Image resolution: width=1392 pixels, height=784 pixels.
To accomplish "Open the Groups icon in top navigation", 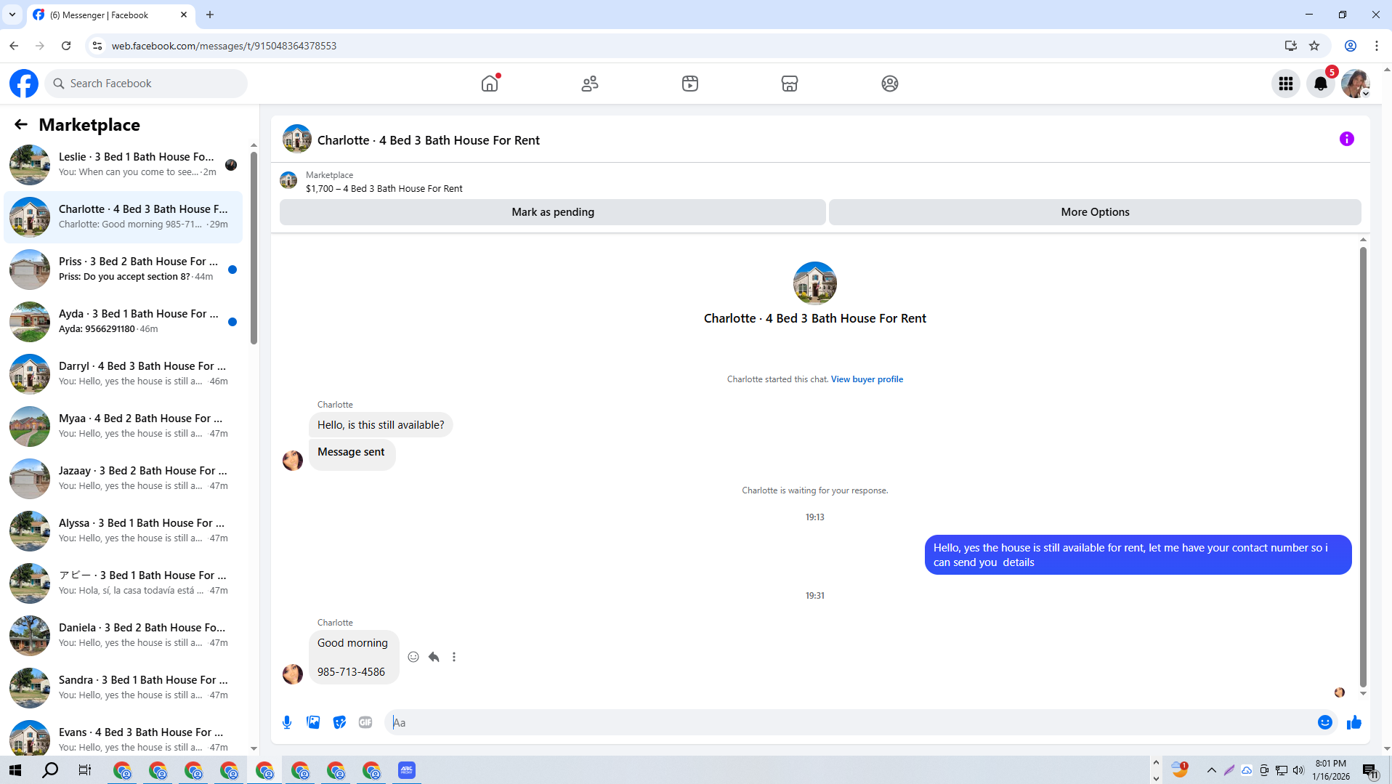I will tap(890, 84).
